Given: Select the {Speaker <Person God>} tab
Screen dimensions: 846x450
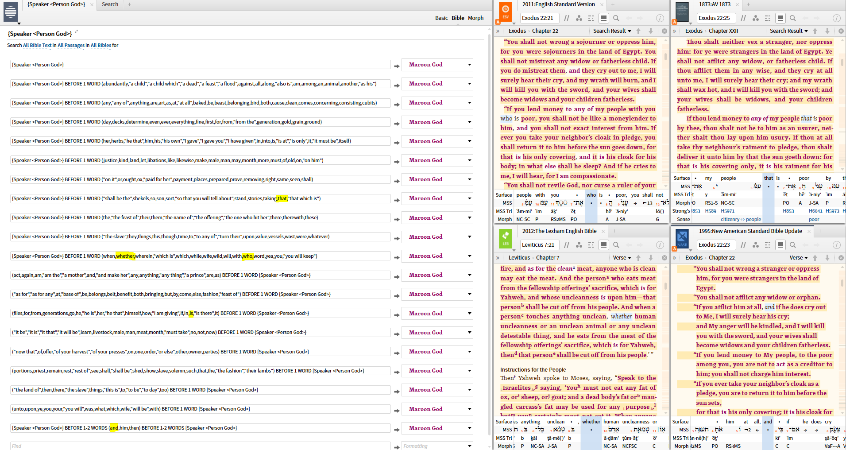Looking at the screenshot, I should [x=56, y=4].
